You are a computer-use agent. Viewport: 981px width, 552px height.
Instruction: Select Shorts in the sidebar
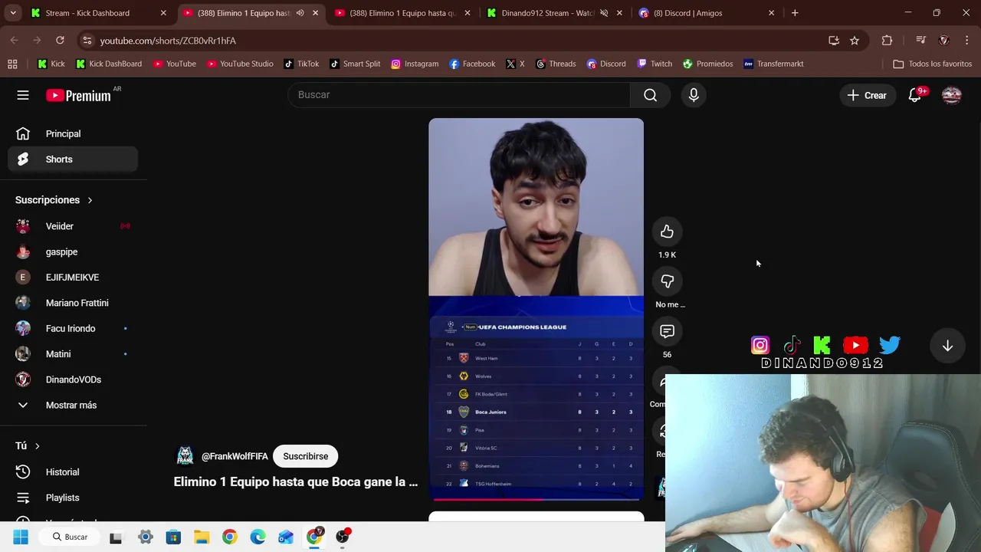[73, 159]
